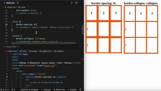Open more actions menu for style.css editor
The width and height of the screenshot is (161, 91).
(80, 3)
